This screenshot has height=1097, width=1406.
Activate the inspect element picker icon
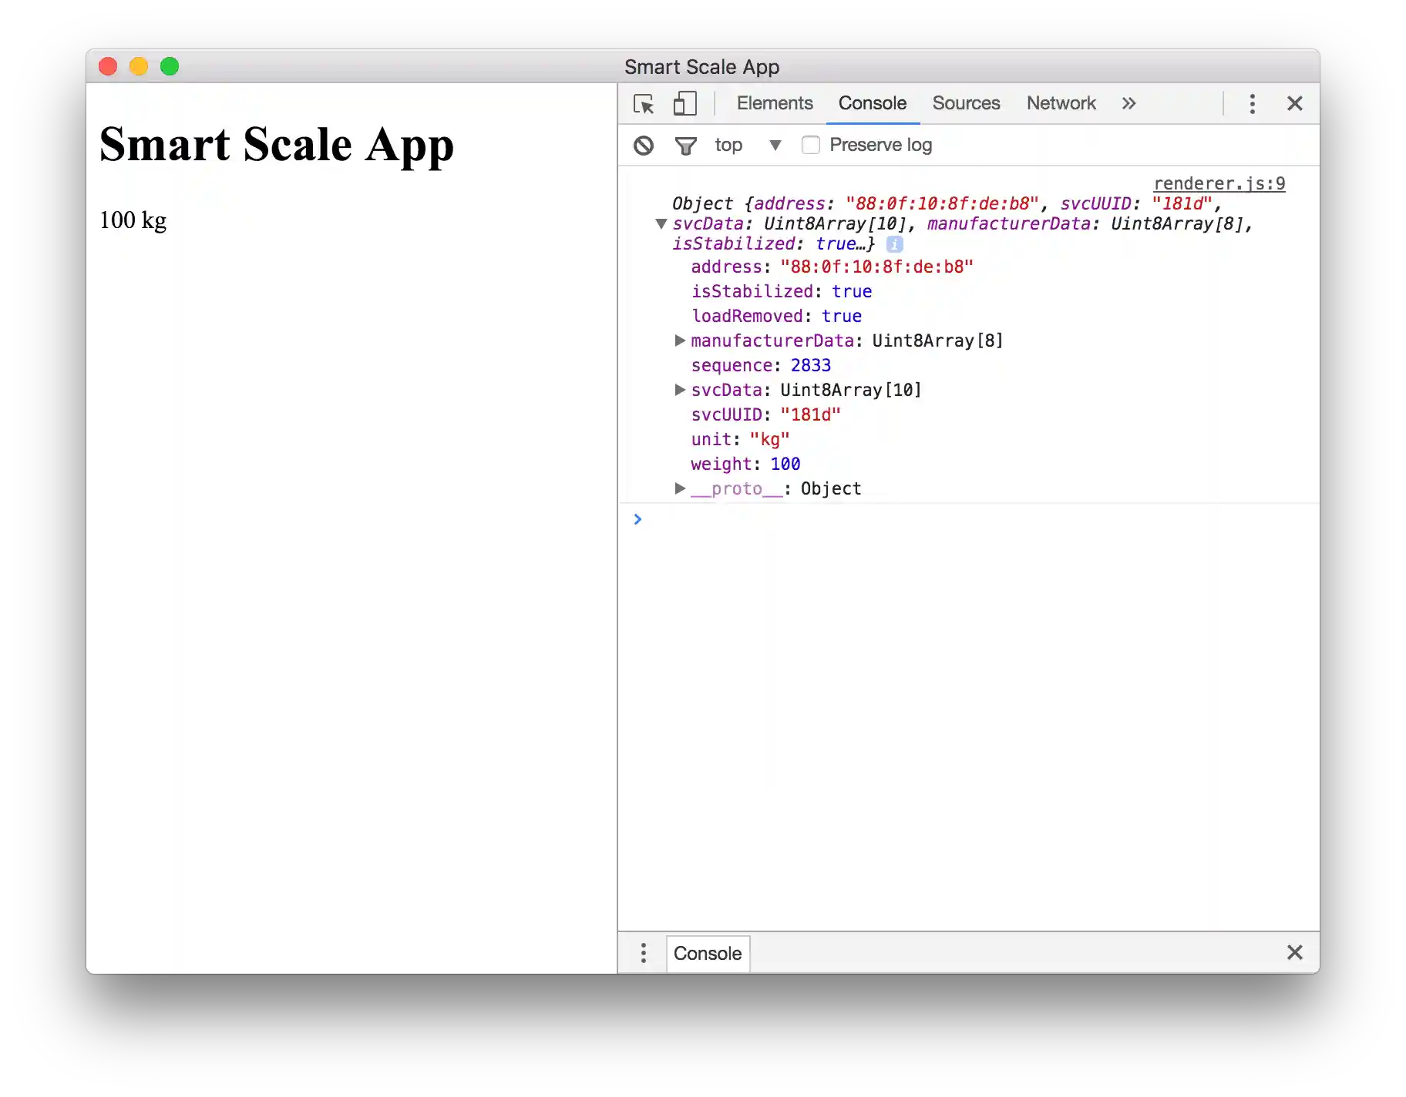(644, 104)
